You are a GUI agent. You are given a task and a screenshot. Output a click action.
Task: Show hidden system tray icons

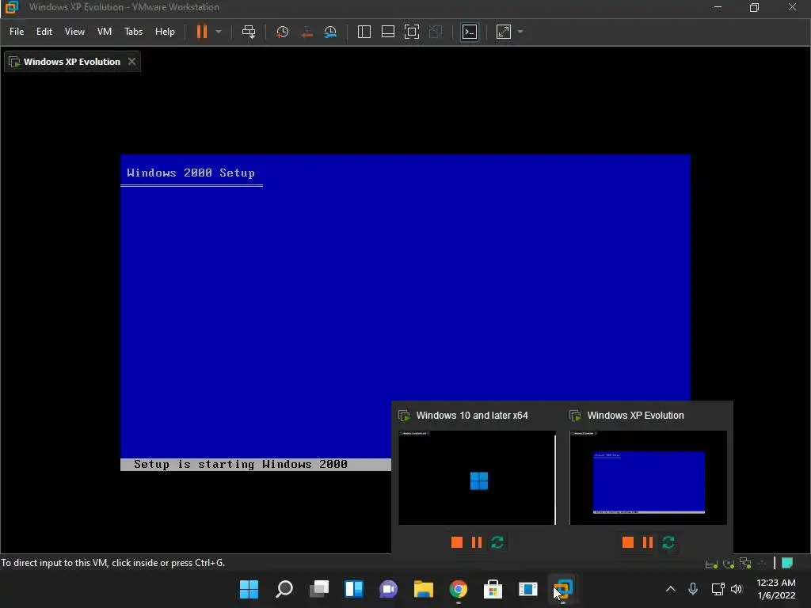670,589
